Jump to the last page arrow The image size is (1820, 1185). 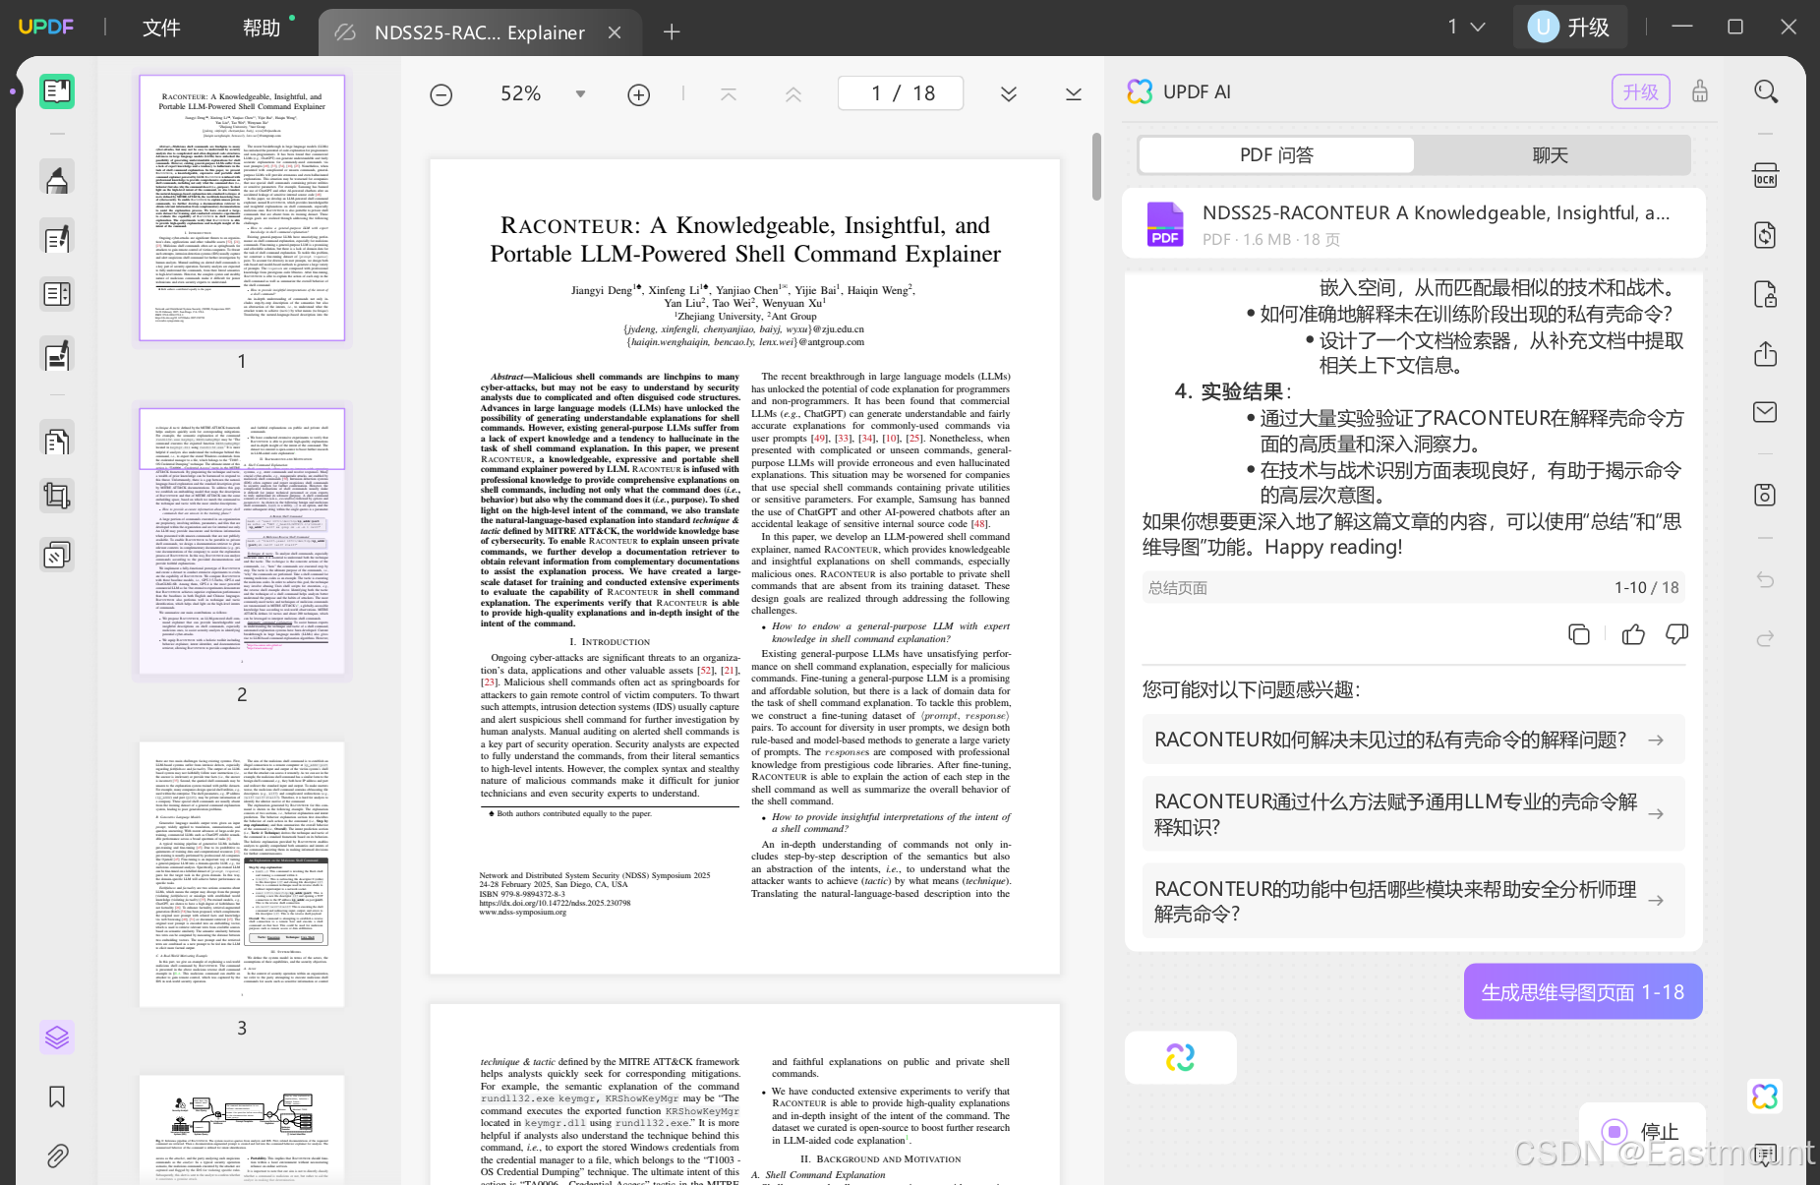point(1074,94)
